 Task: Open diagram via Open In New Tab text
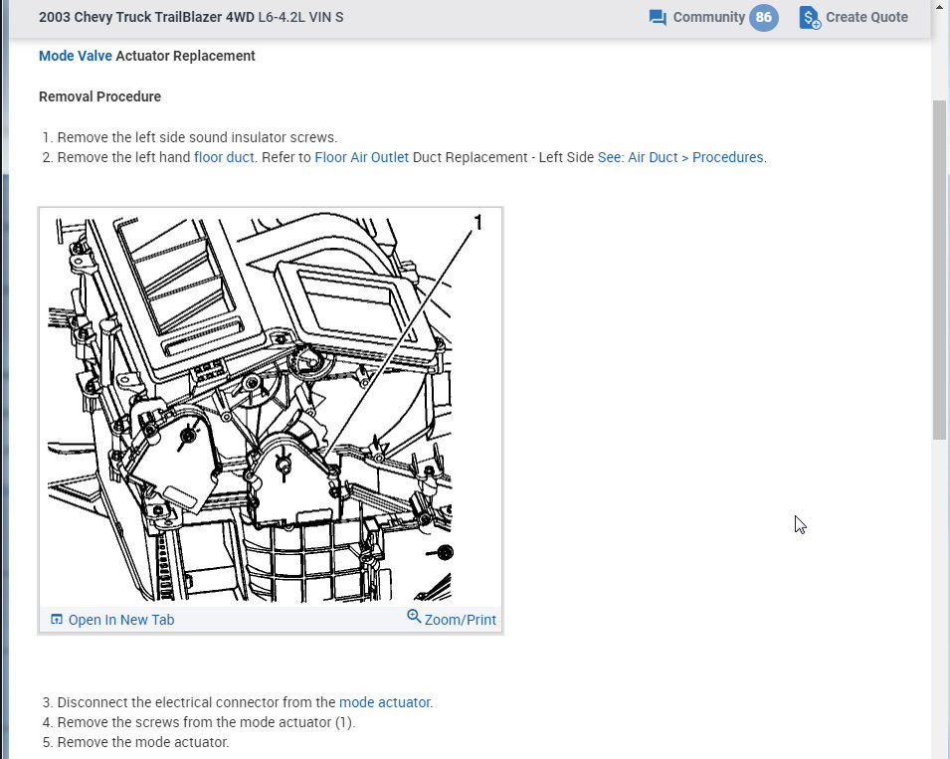(x=121, y=620)
